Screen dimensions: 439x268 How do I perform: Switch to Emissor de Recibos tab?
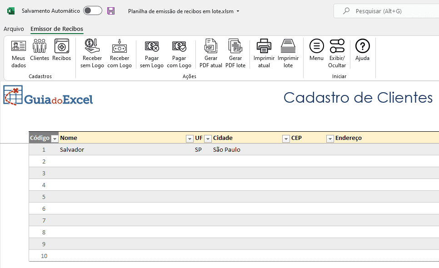click(x=57, y=29)
